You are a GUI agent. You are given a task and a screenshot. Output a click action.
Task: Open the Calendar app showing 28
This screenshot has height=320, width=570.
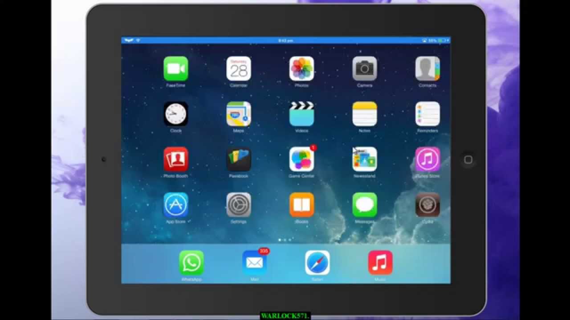click(239, 68)
